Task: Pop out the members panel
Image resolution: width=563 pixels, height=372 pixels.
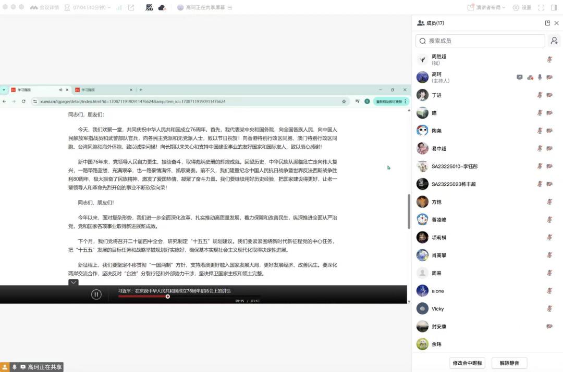Action: [x=547, y=23]
